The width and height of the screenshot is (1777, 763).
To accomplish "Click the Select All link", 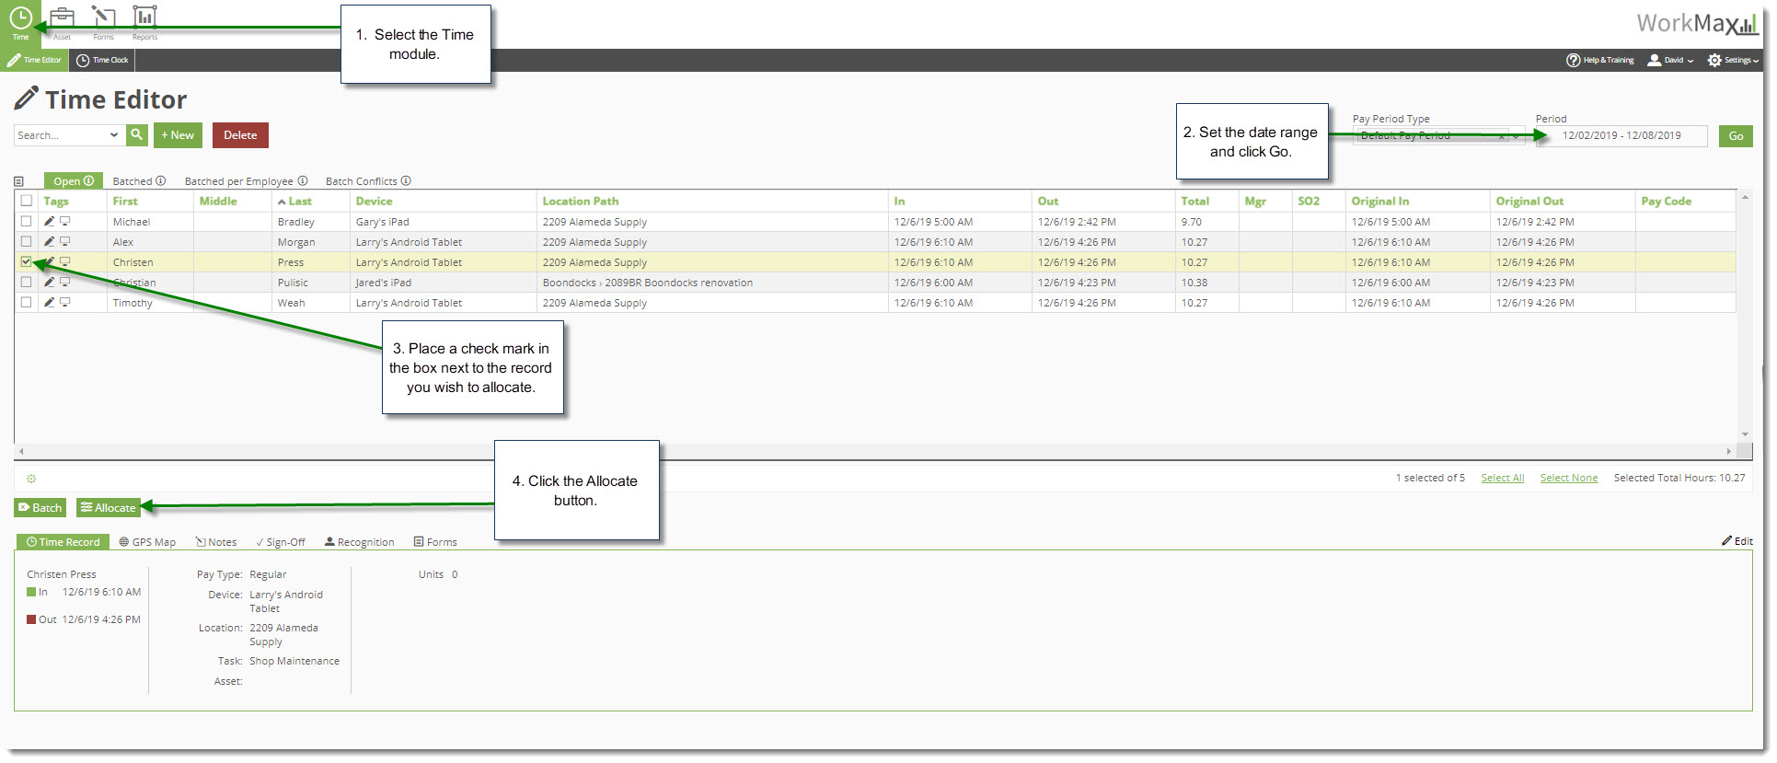I will coord(1503,479).
